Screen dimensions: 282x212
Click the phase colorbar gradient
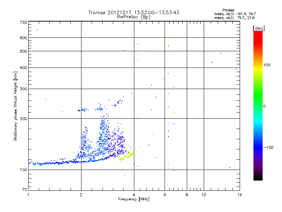tap(258, 106)
